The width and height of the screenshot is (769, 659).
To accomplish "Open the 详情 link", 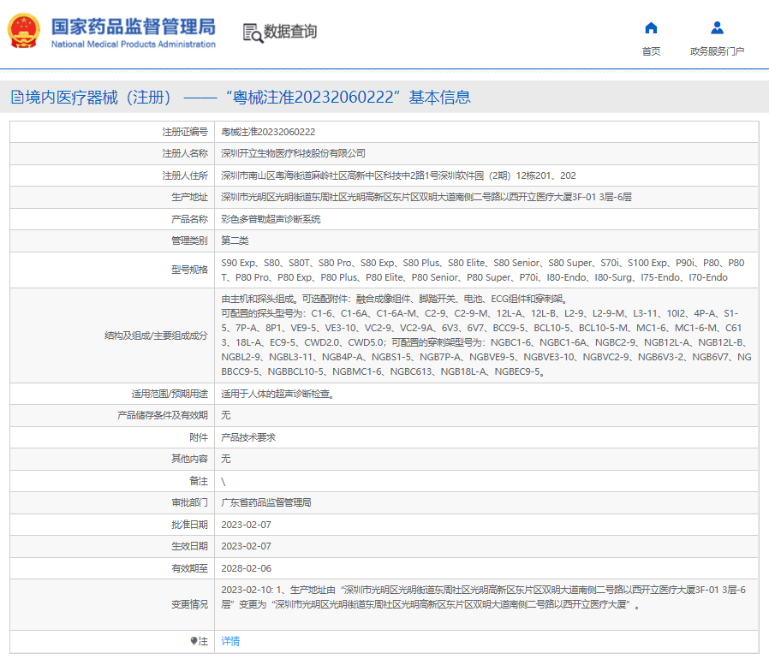I will pyautogui.click(x=230, y=641).
